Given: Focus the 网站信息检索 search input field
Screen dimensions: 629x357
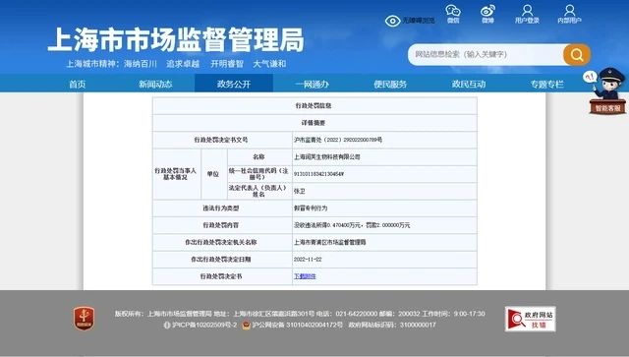Looking at the screenshot, I should pos(486,55).
